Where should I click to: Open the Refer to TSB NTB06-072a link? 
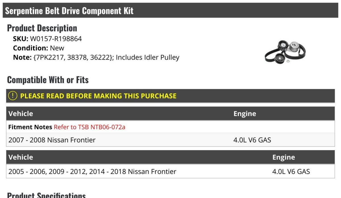click(x=90, y=127)
